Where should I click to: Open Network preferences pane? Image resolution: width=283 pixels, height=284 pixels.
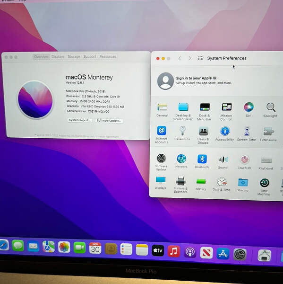point(181,161)
